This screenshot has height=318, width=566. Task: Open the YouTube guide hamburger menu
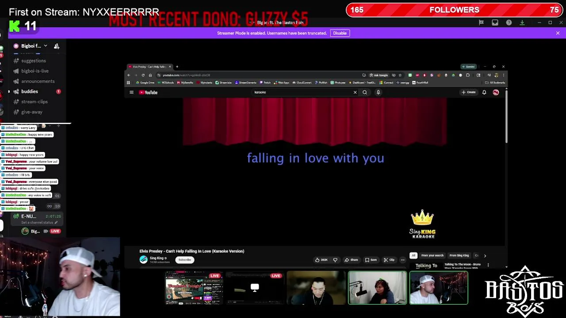131,92
